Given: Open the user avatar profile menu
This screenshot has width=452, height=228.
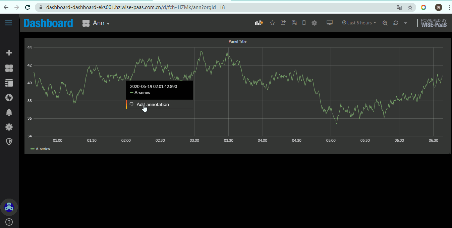Looking at the screenshot, I should tap(9, 208).
